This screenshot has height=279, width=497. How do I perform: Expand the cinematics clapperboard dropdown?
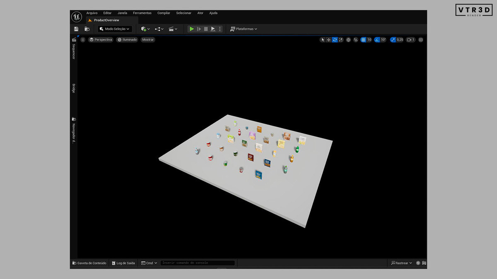(x=173, y=29)
